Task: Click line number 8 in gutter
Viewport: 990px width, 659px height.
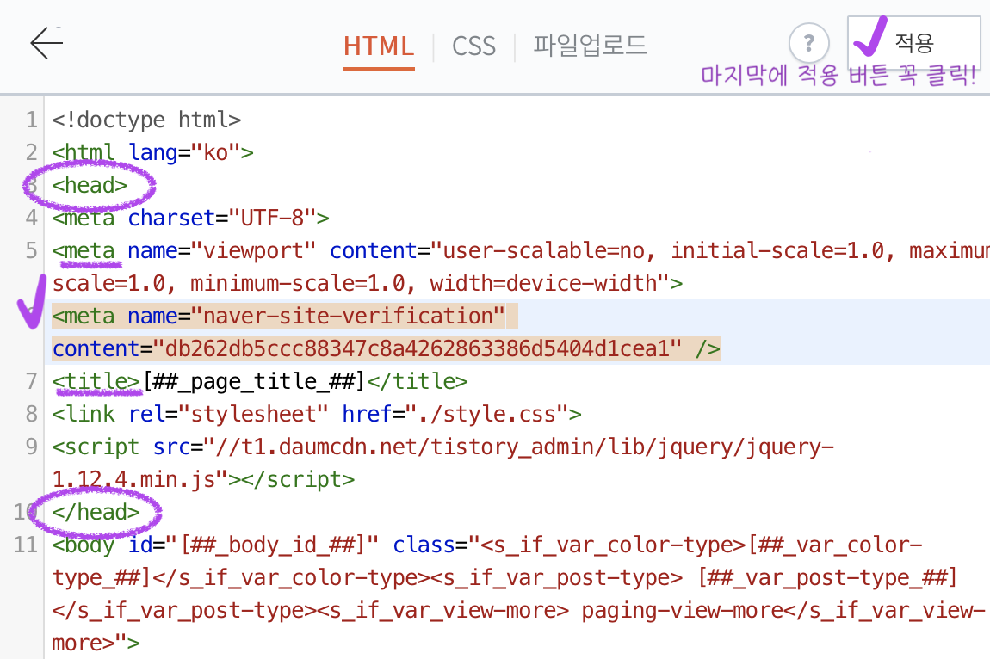Action: 32,414
